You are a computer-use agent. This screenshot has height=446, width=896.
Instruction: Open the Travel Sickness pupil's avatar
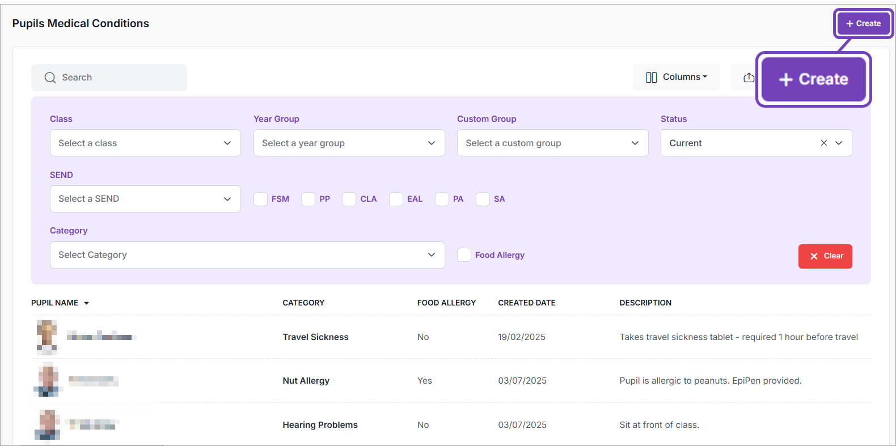(47, 337)
